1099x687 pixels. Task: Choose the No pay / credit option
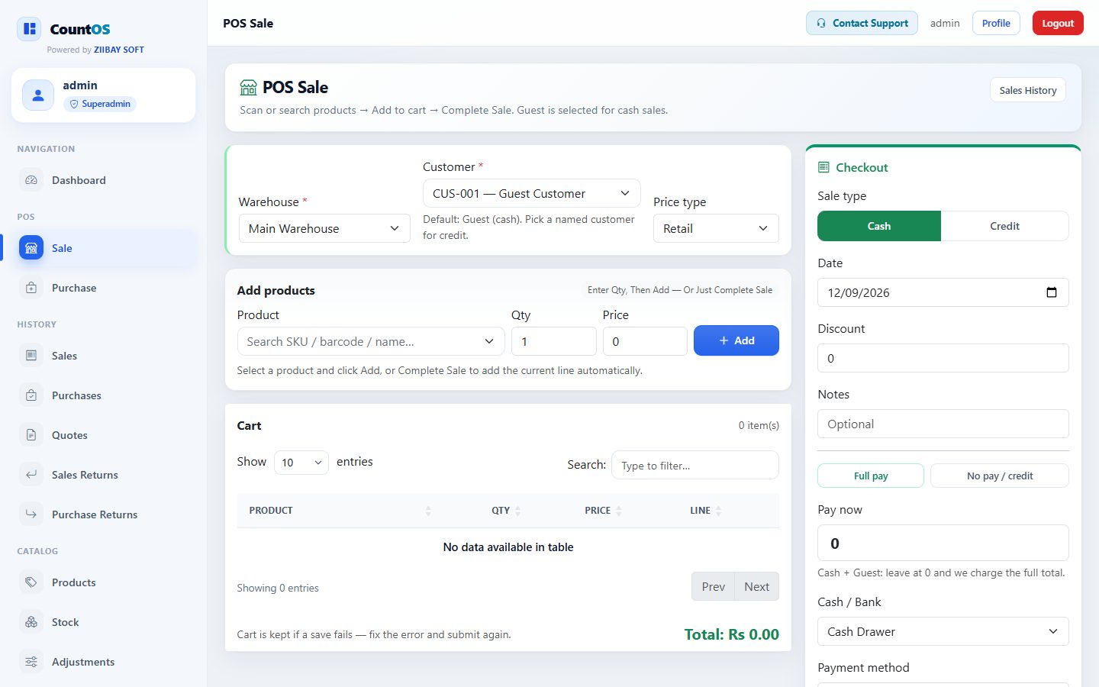1000,476
